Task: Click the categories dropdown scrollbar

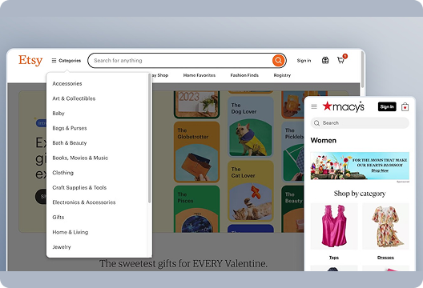Action: coord(150,138)
